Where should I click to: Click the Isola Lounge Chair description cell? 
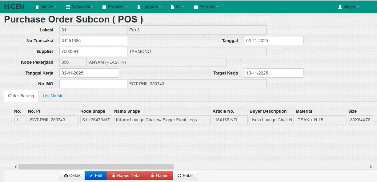point(272,120)
